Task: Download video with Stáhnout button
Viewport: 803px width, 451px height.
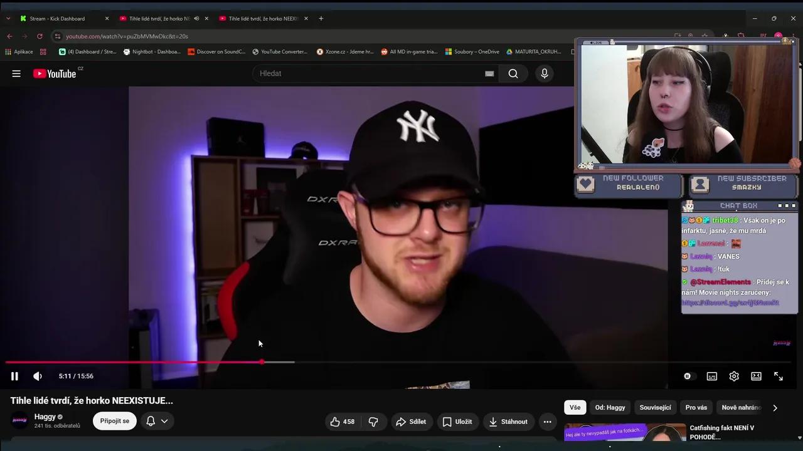Action: (508, 422)
